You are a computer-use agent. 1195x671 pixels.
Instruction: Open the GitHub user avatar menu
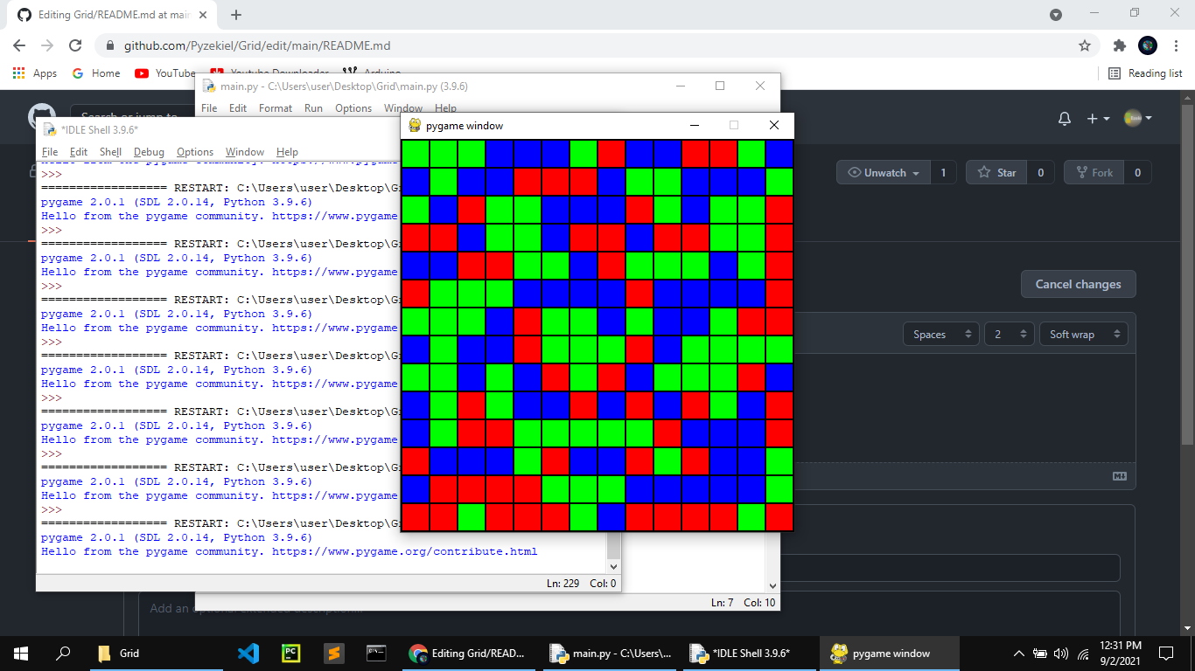1138,118
